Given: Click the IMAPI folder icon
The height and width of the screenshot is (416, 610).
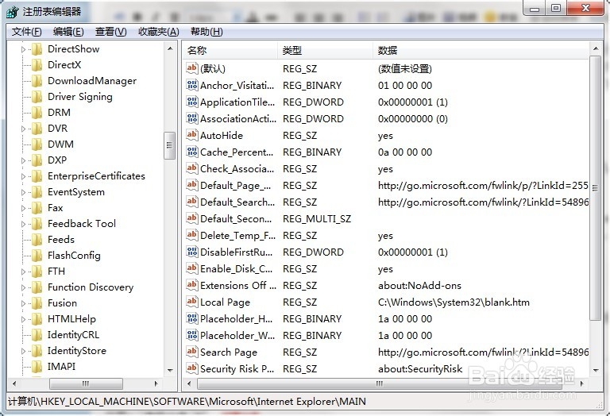Looking at the screenshot, I should (37, 367).
